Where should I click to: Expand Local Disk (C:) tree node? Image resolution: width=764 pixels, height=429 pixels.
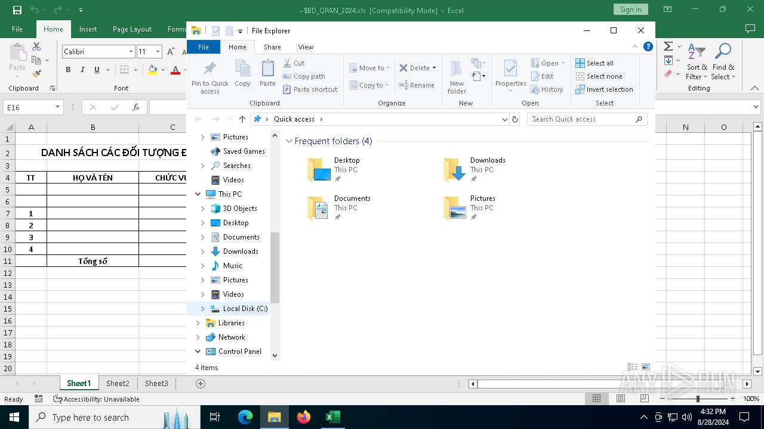tap(202, 309)
